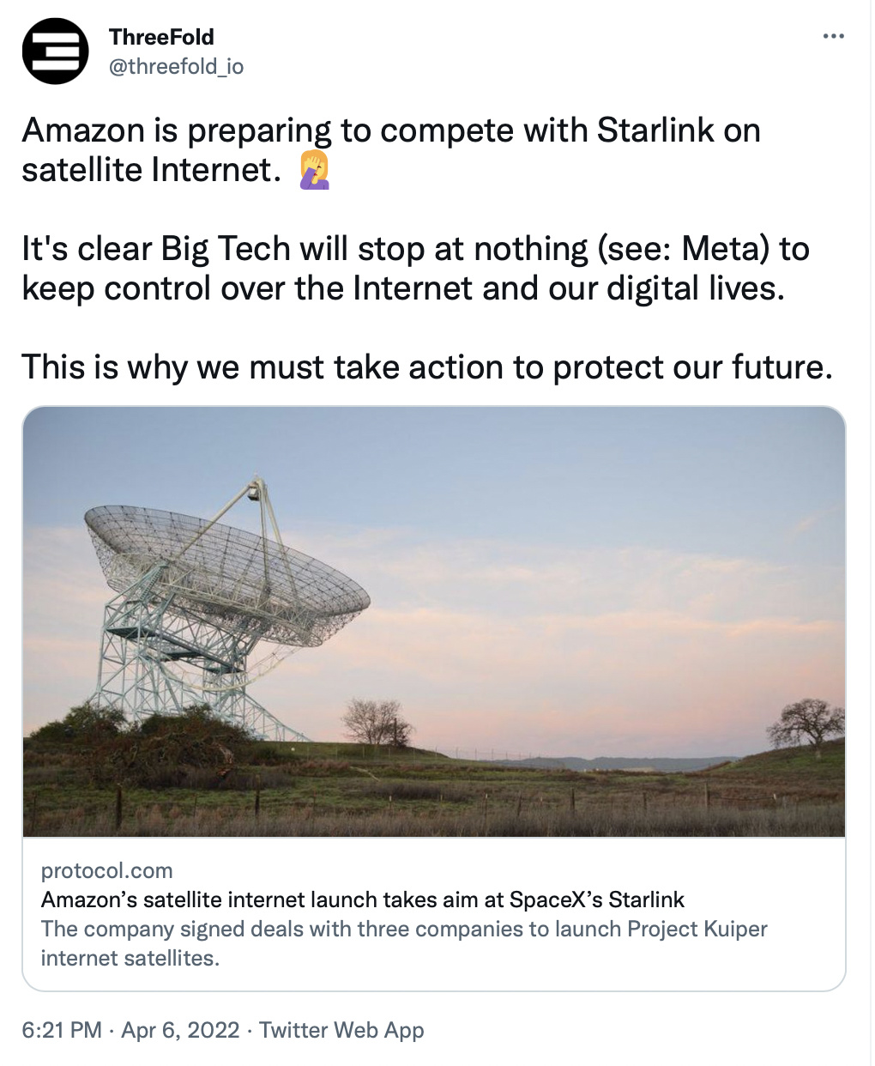Click the 6:21 PM timestamp
Image resolution: width=875 pixels, height=1066 pixels.
[x=62, y=1030]
